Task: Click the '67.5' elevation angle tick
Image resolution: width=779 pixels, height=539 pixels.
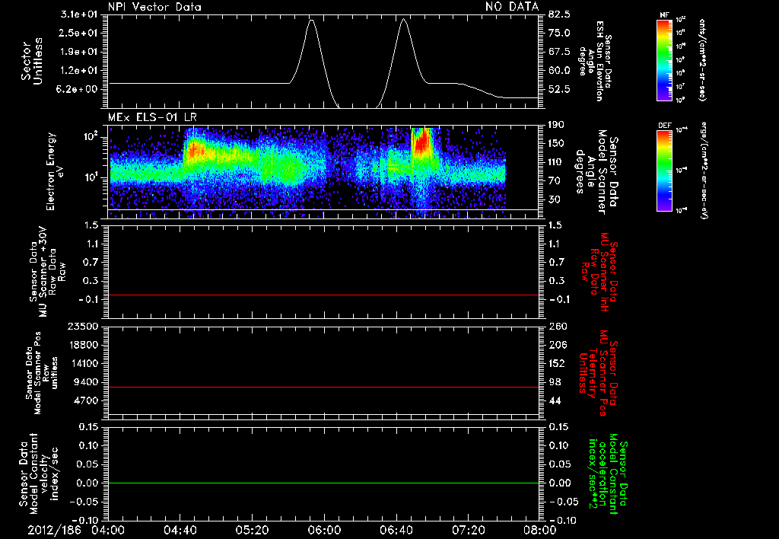Action: [x=559, y=52]
